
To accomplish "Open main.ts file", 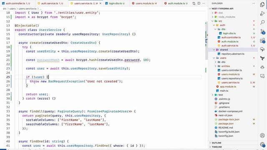I will 224,91.
